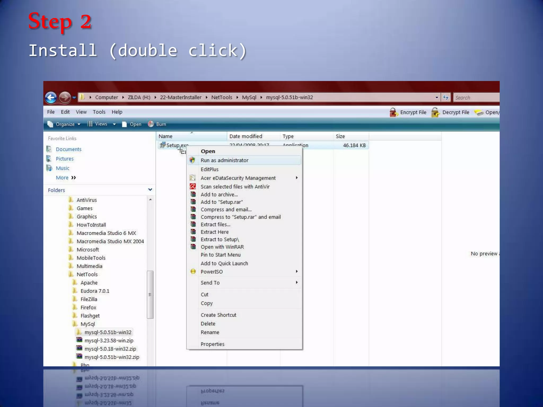Choose Extract files... in context menu
The height and width of the screenshot is (407, 543).
[215, 224]
